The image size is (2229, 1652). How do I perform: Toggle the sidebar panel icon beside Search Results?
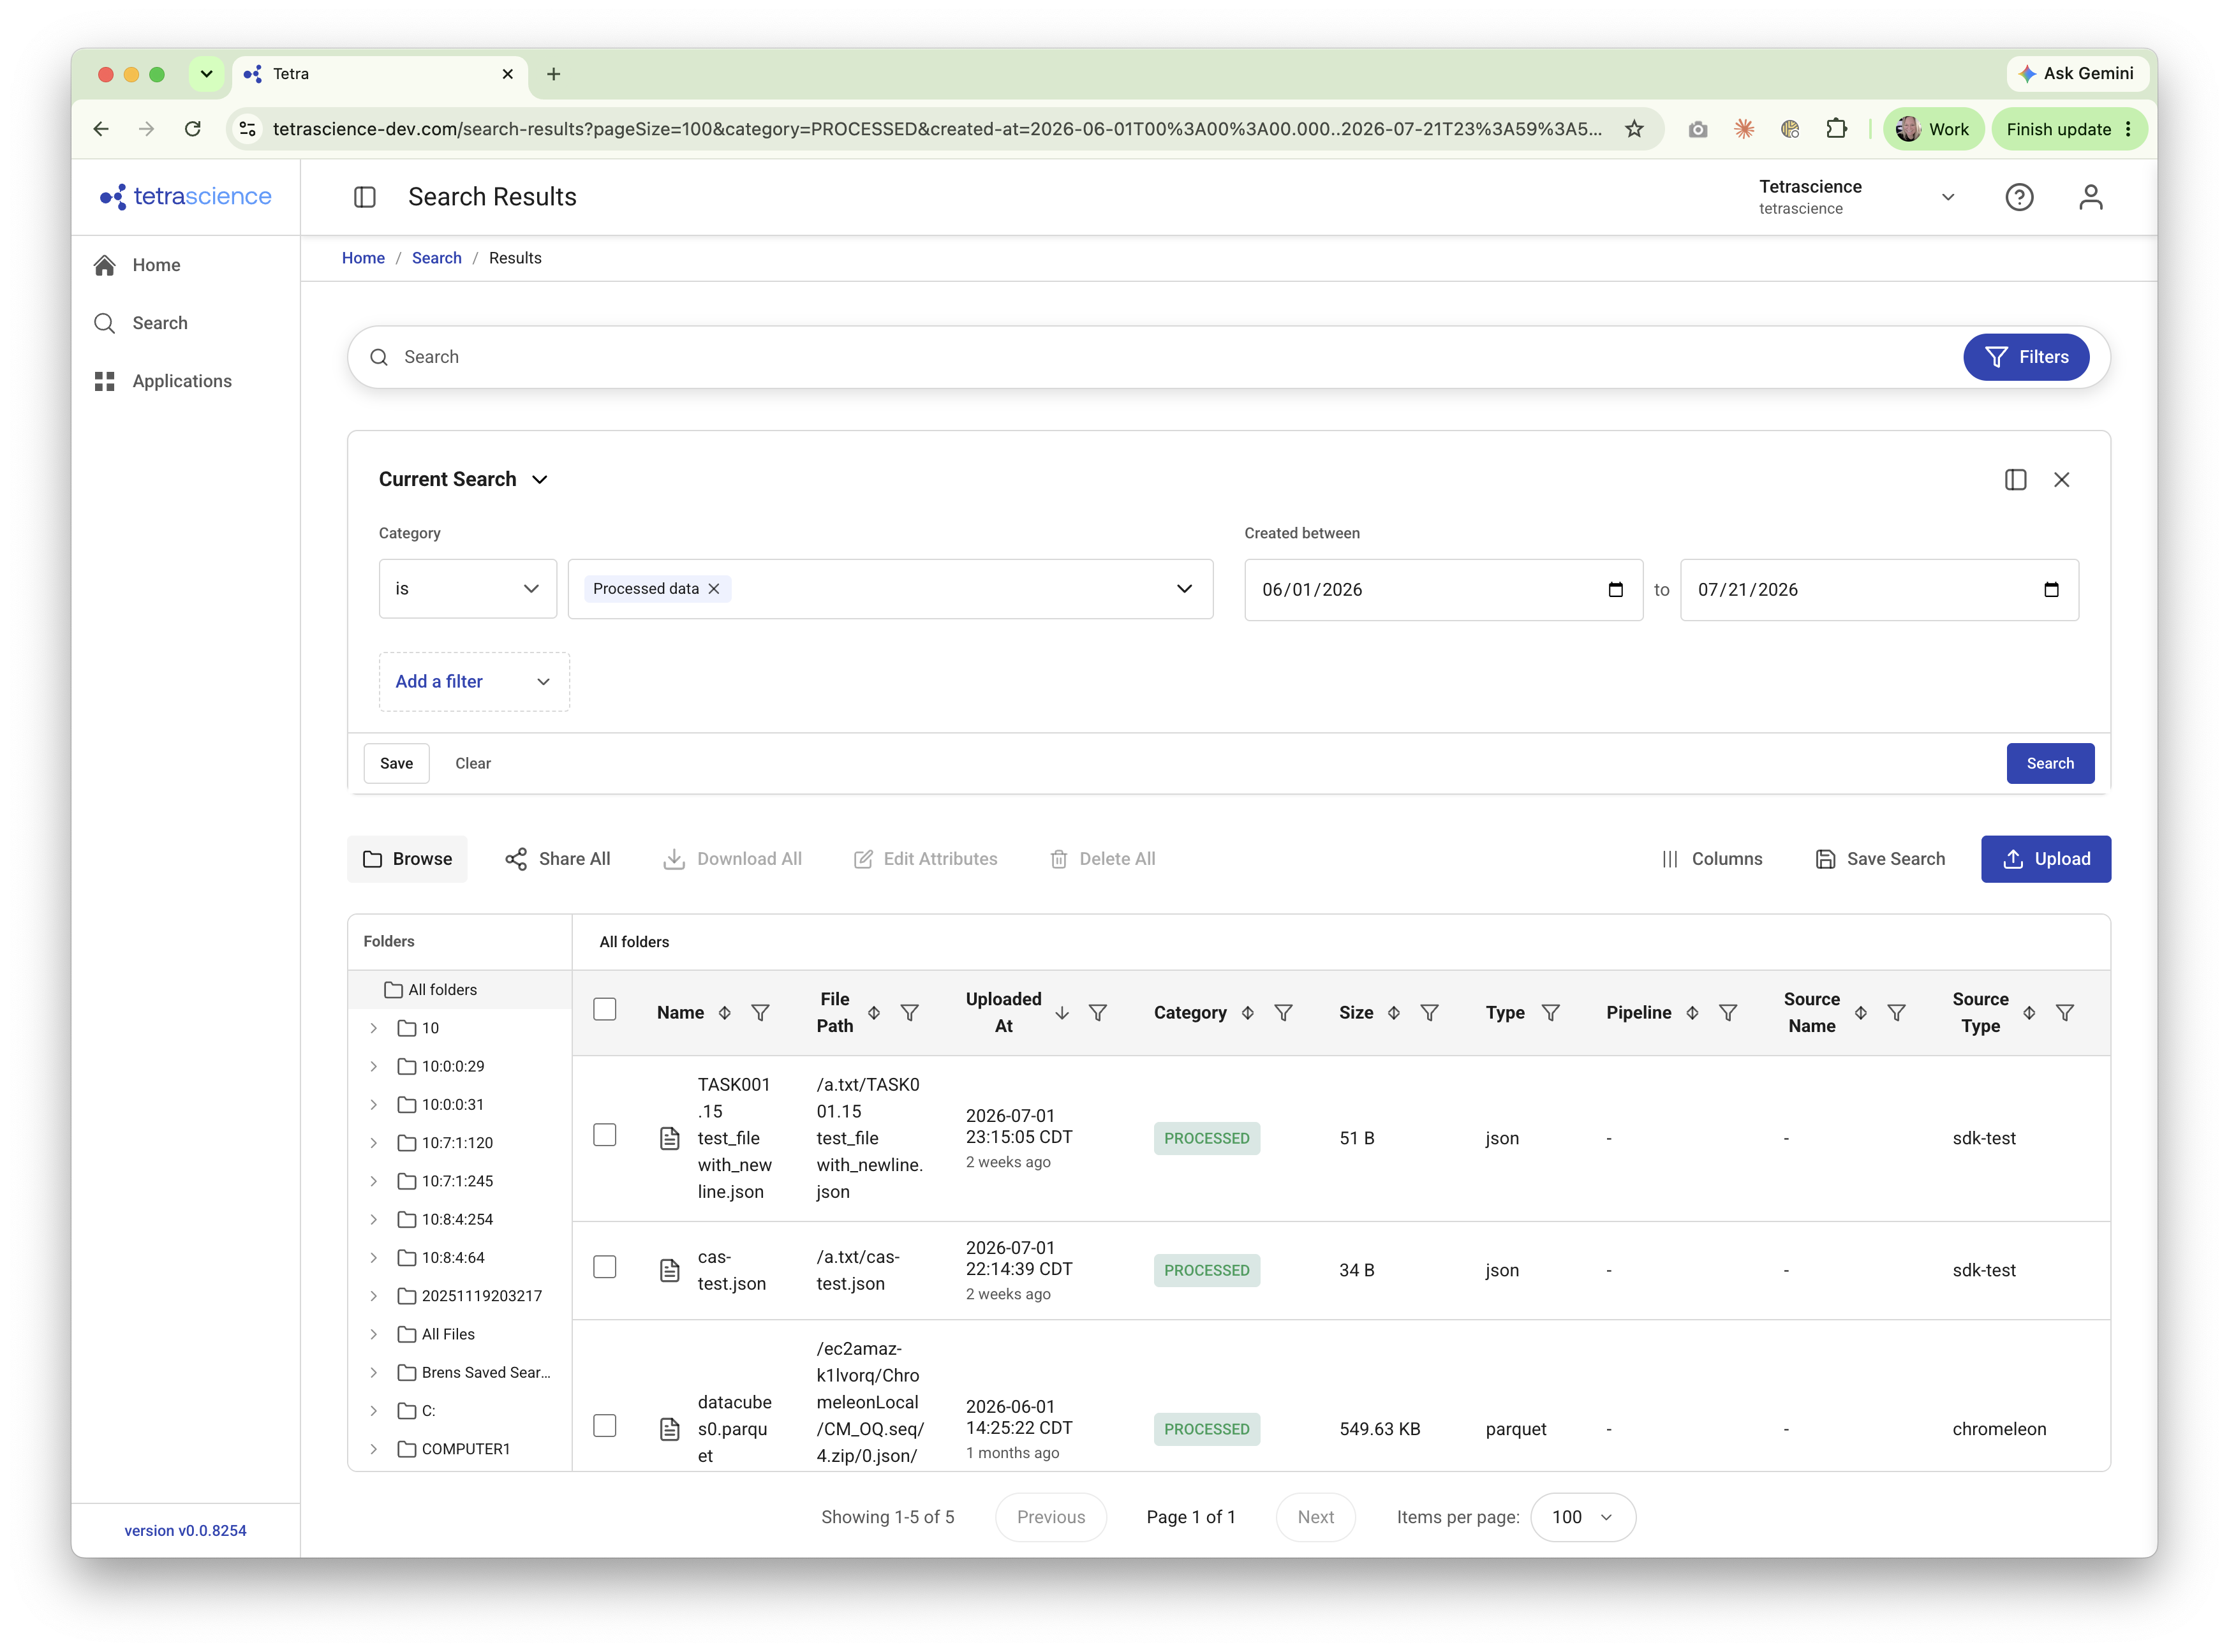[x=365, y=197]
